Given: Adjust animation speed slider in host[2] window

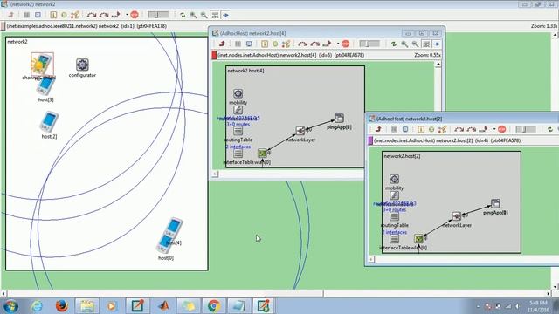Looking at the screenshot, I should [x=526, y=129].
